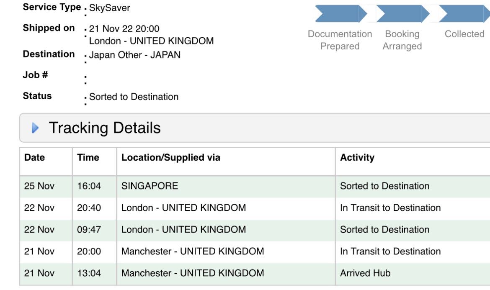Click the Collected progress arrow
Viewport: 490px width, 290px height.
click(x=464, y=14)
